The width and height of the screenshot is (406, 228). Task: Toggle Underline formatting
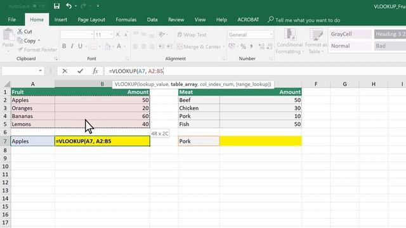click(81, 46)
